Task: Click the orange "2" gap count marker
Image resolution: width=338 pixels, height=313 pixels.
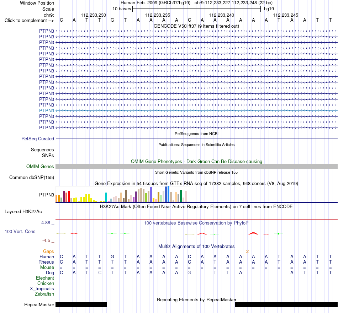Action: 248,252
